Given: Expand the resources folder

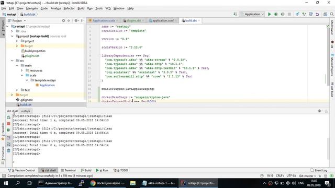Looking at the screenshot, I should (22, 70).
